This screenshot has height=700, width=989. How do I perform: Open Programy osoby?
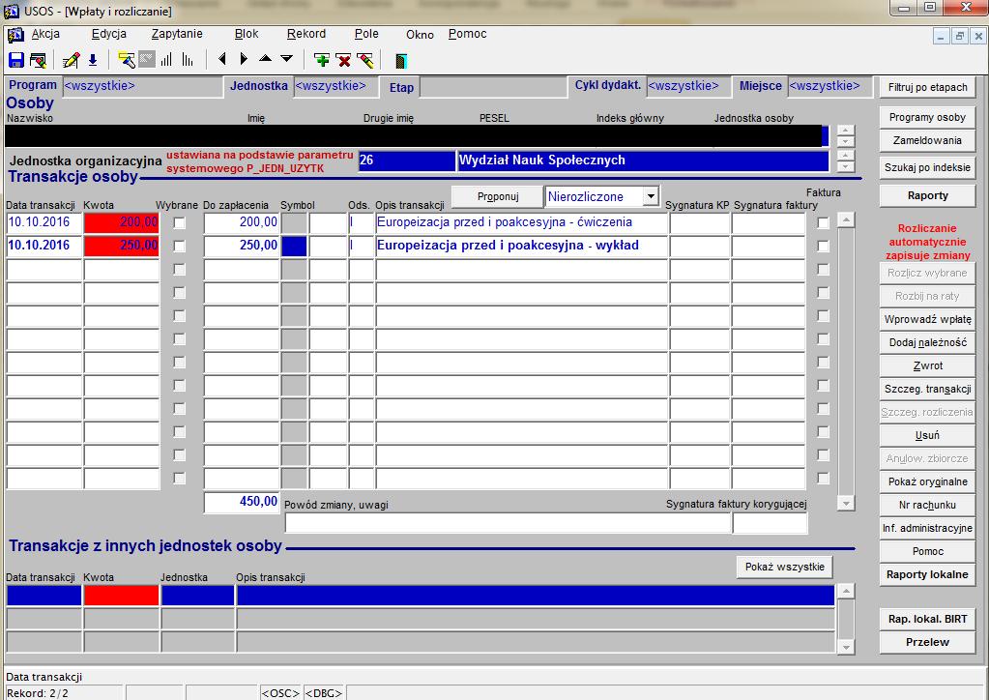(927, 117)
